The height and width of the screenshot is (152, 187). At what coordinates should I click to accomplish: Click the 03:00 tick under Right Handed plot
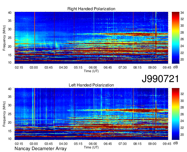(x=34, y=67)
